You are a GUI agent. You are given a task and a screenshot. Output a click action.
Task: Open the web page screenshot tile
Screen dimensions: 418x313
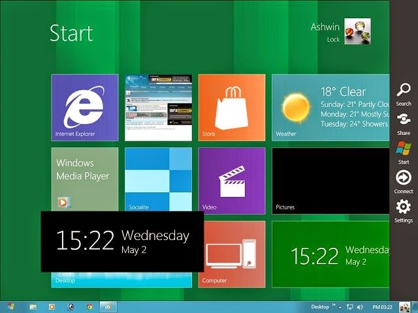pos(158,108)
